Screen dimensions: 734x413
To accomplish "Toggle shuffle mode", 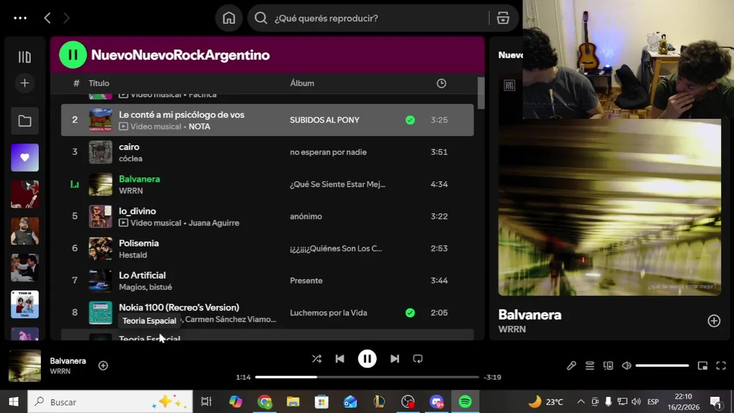I will pos(316,359).
